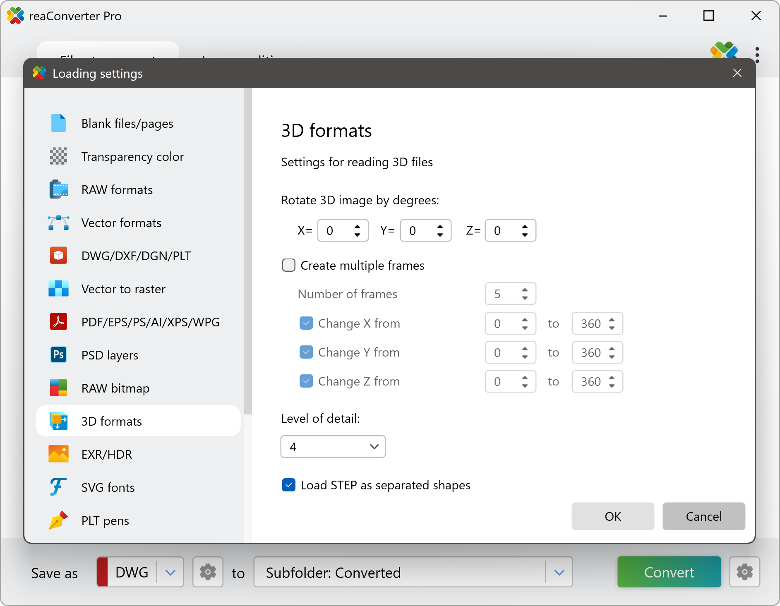Open the Save as format dropdown

coord(170,572)
